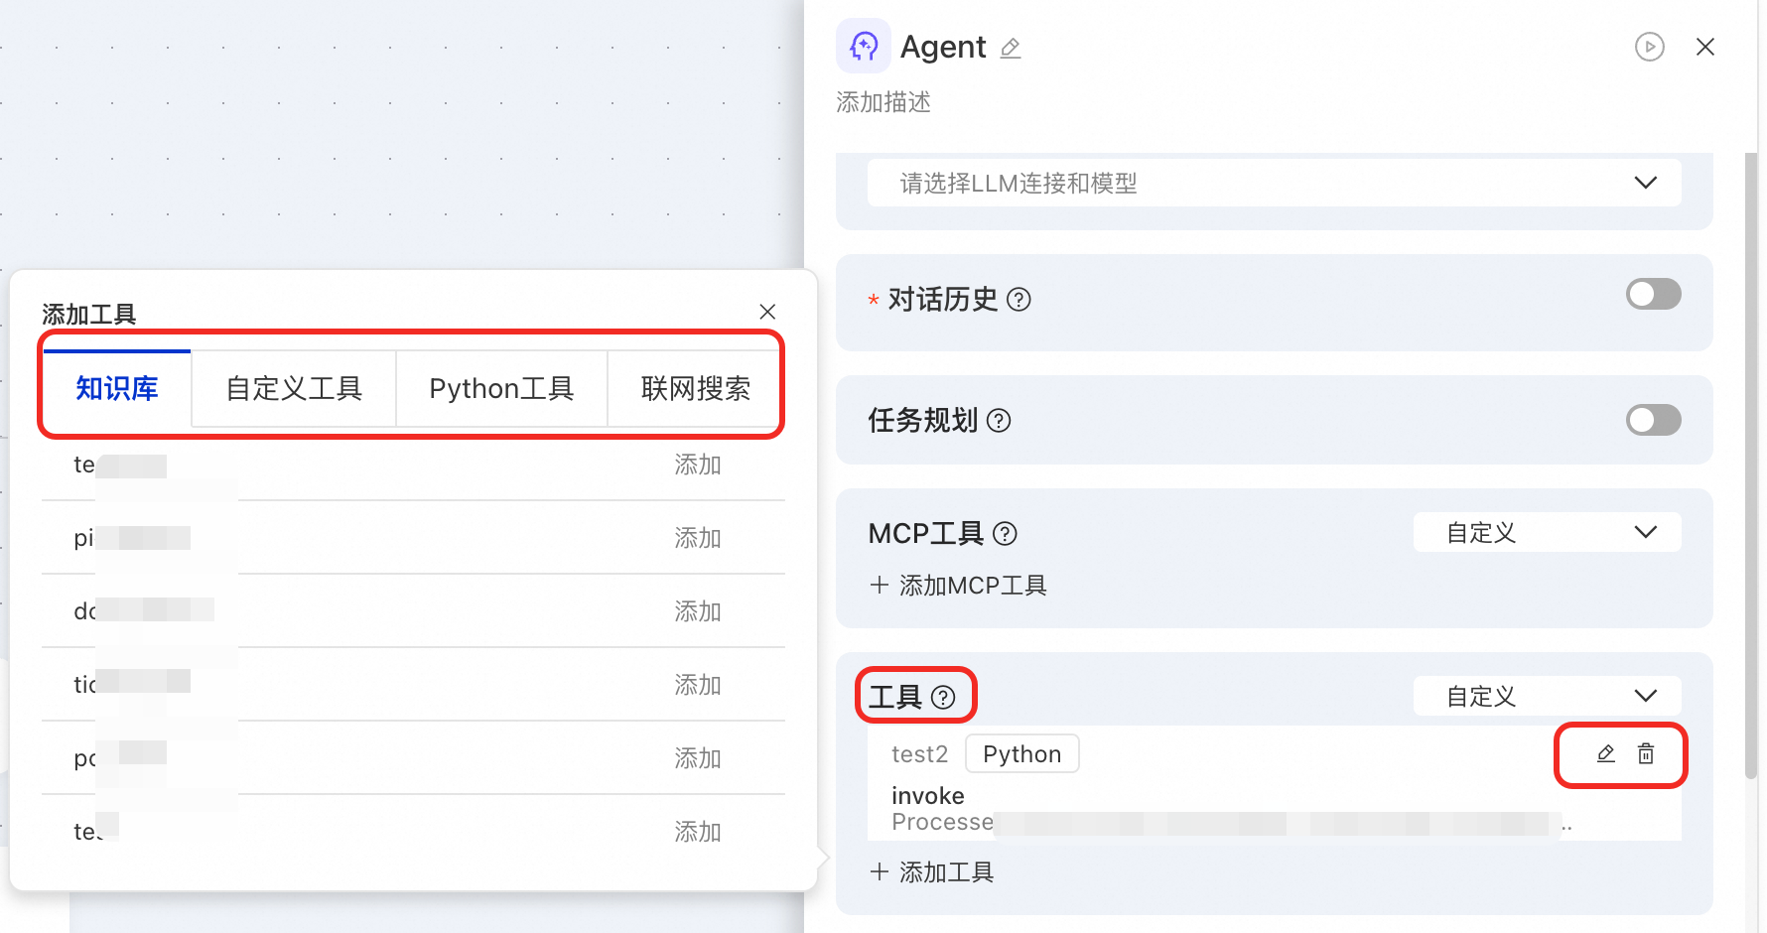Image resolution: width=1767 pixels, height=933 pixels.
Task: Click the Agent brain logo icon
Action: pyautogui.click(x=864, y=46)
